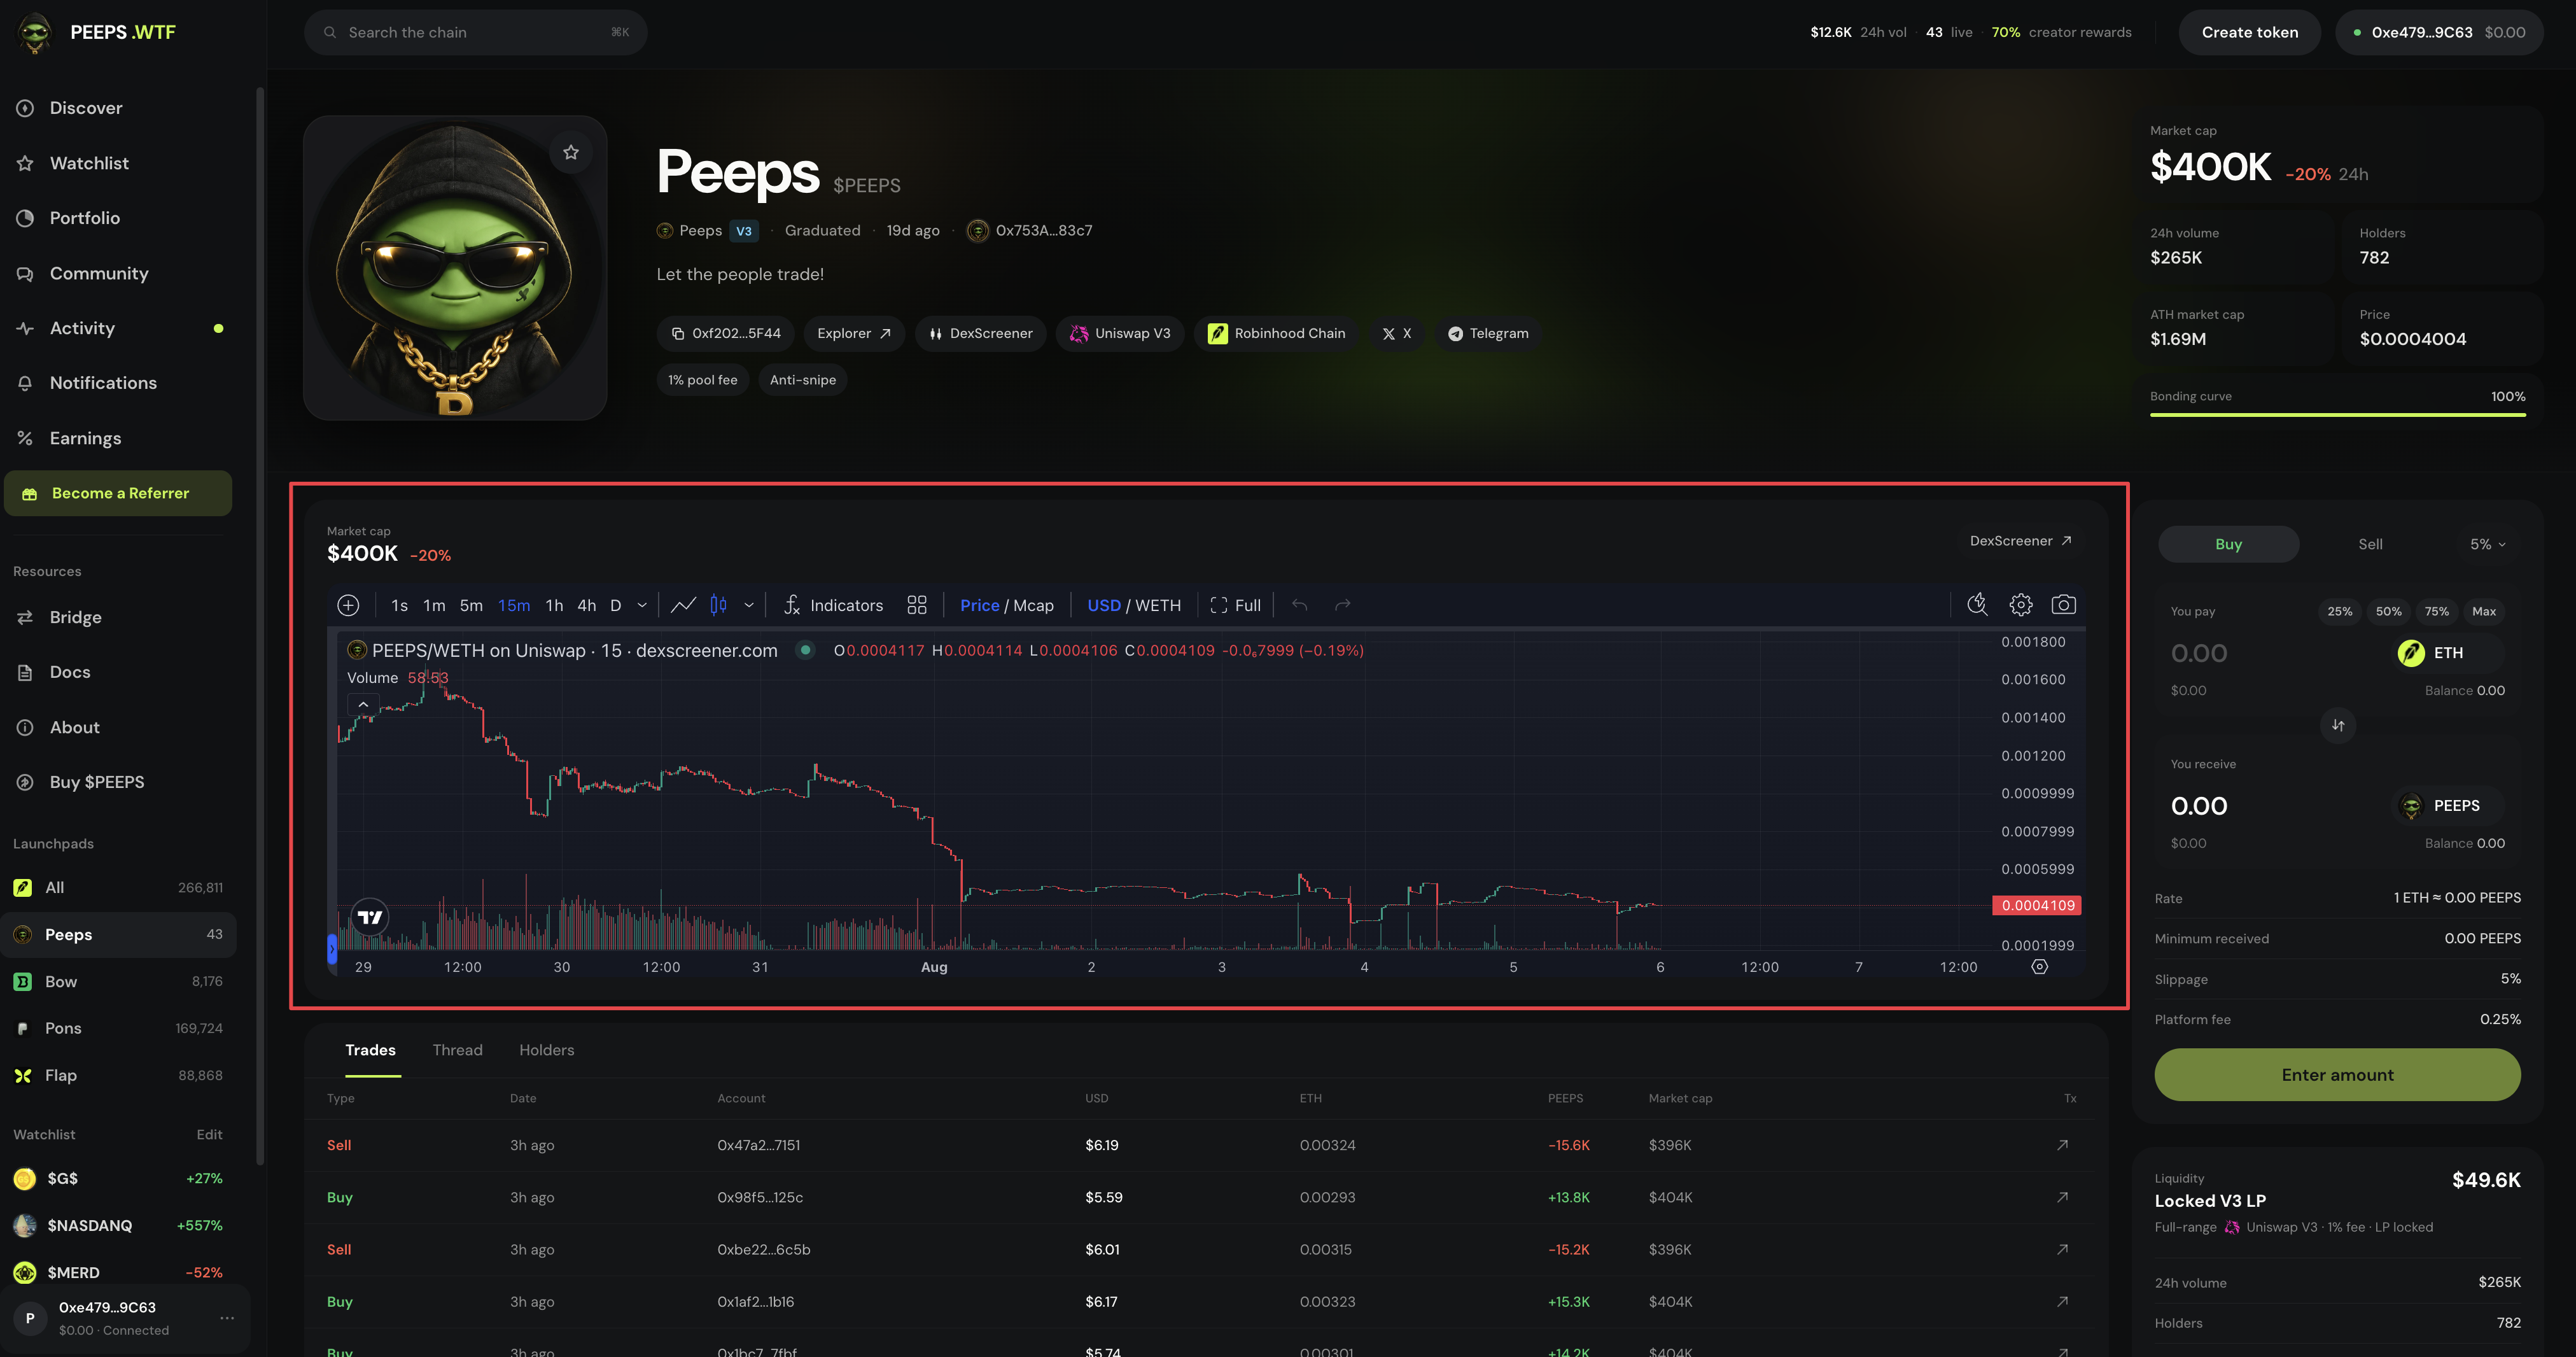Click the chart redo arrow
The width and height of the screenshot is (2576, 1357).
tap(1343, 605)
